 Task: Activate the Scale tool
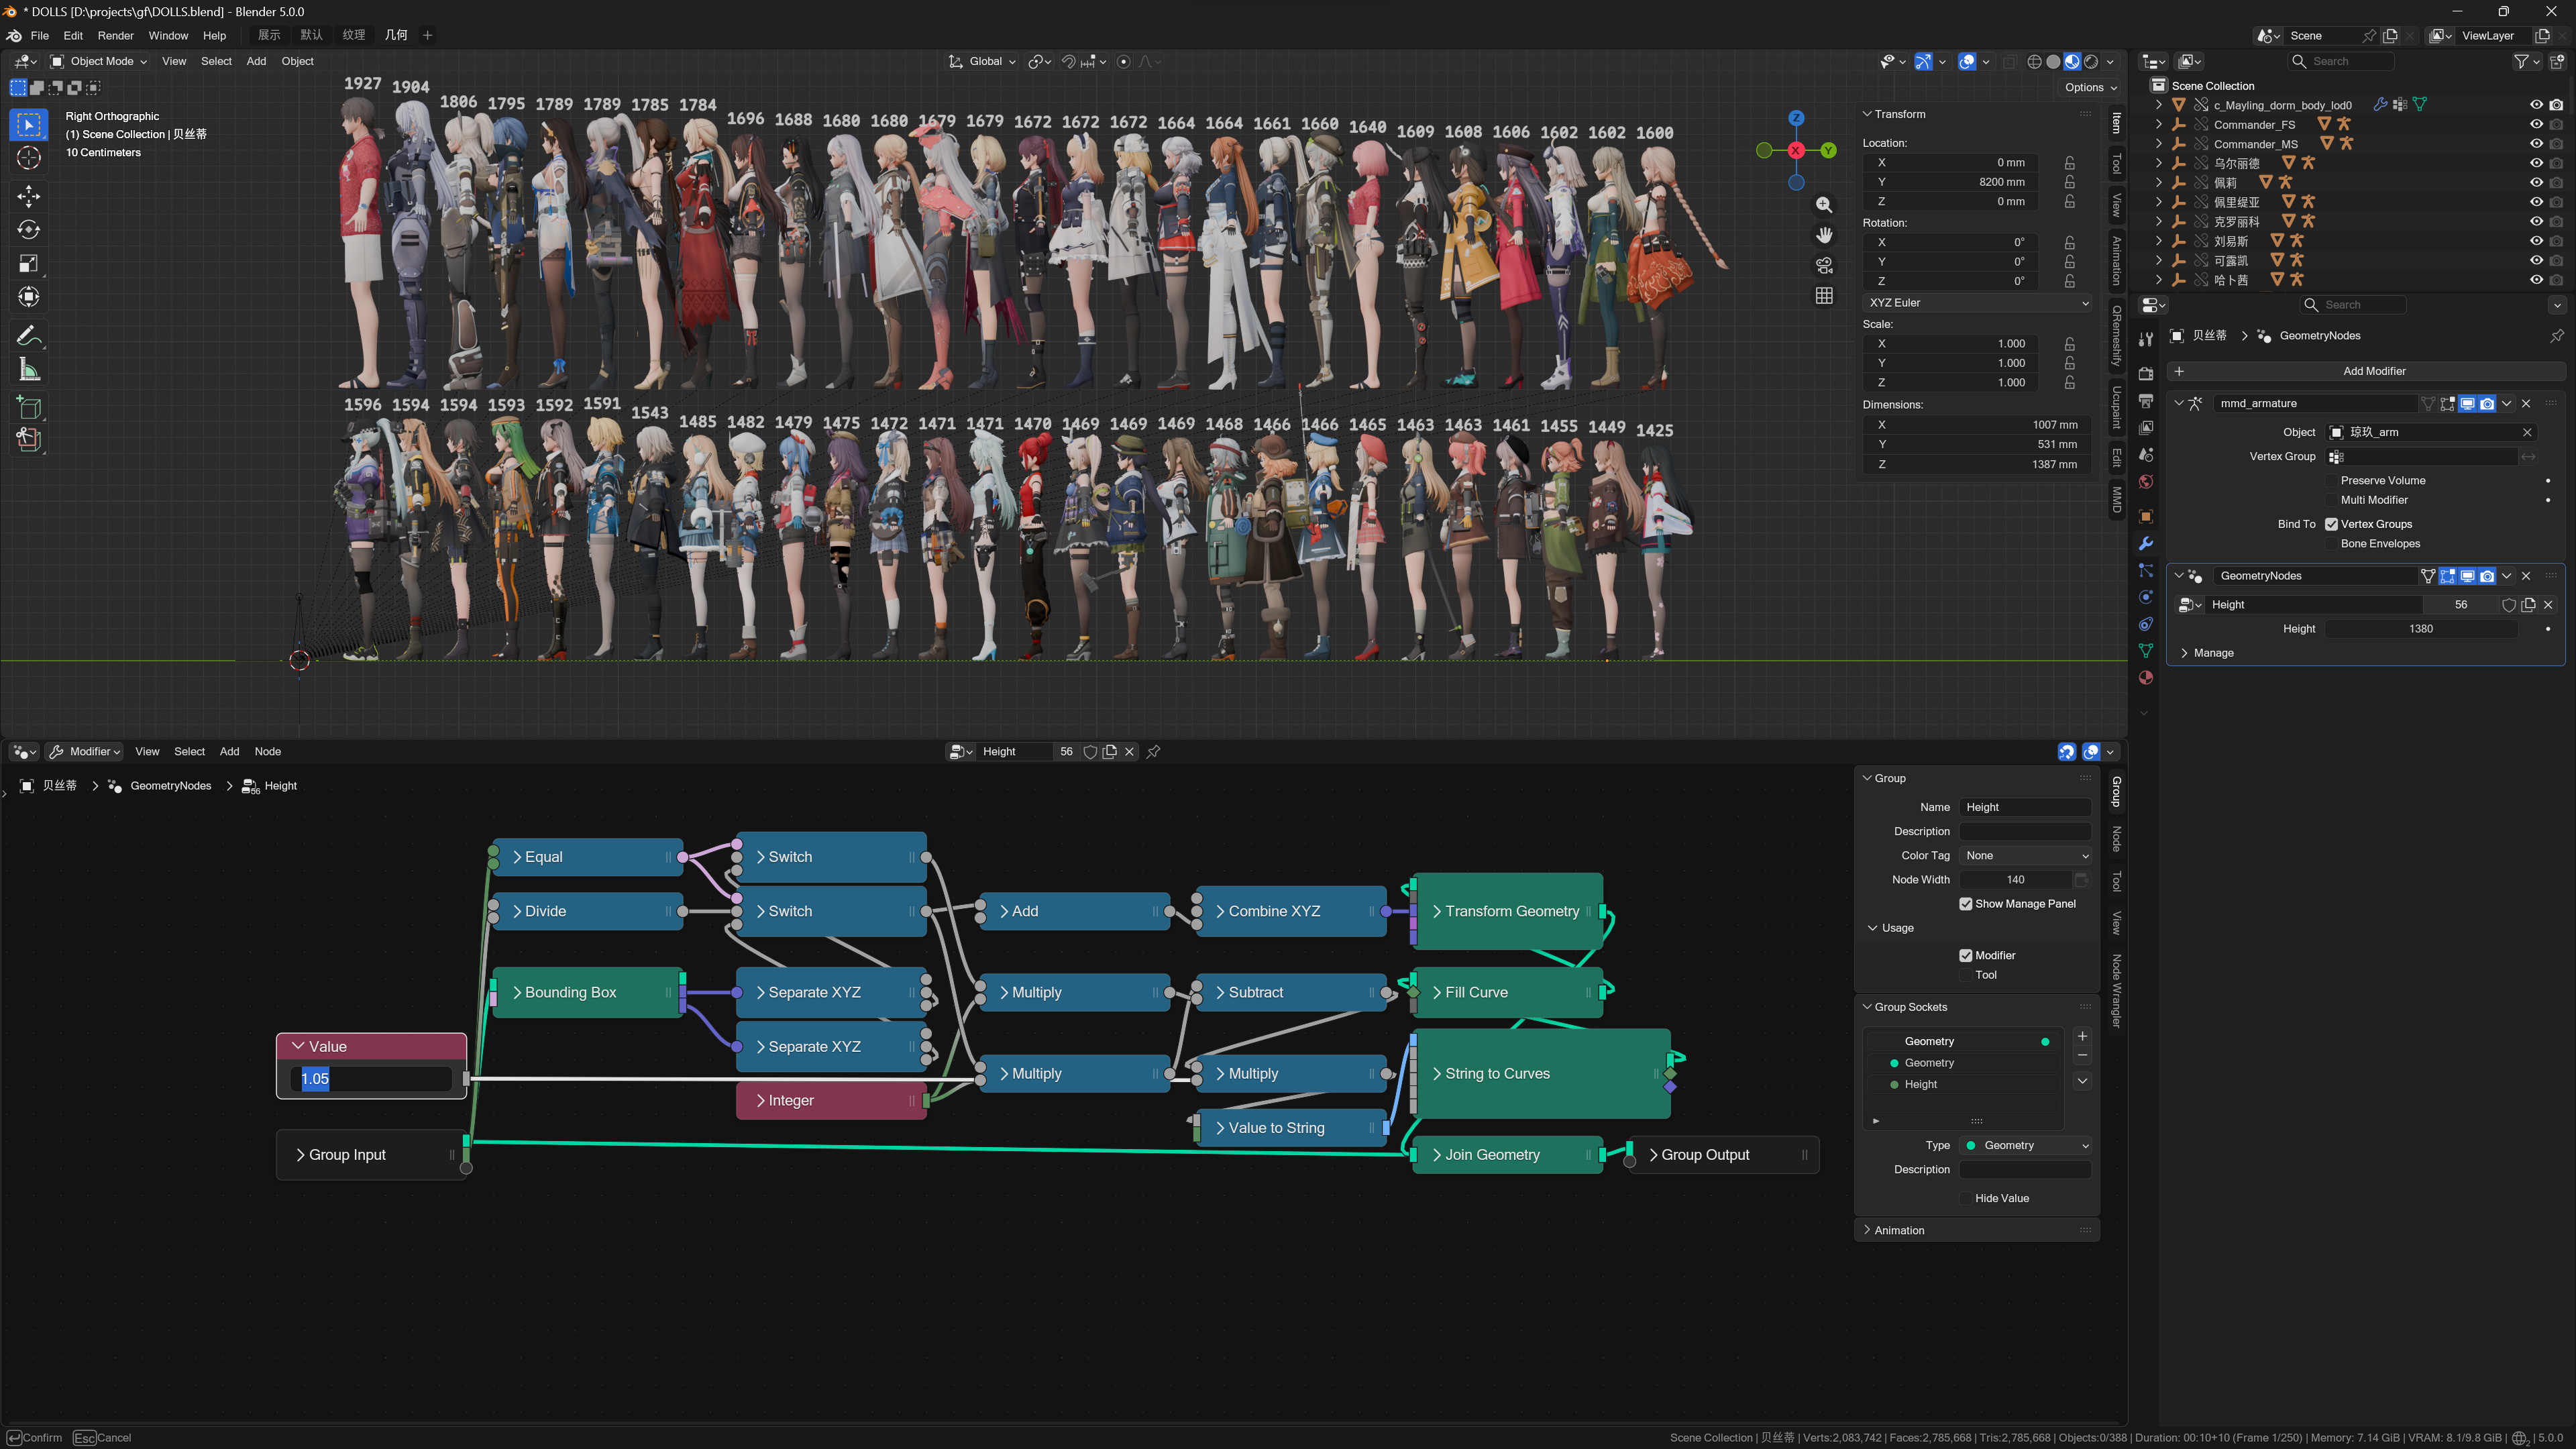29,264
